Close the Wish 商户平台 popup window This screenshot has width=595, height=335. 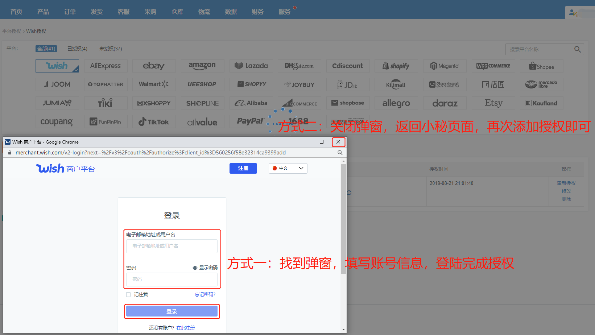pyautogui.click(x=338, y=142)
